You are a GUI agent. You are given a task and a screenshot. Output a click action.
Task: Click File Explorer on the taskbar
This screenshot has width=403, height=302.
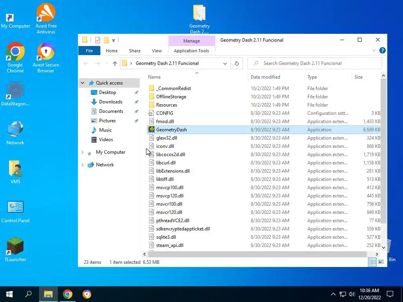click(x=48, y=294)
